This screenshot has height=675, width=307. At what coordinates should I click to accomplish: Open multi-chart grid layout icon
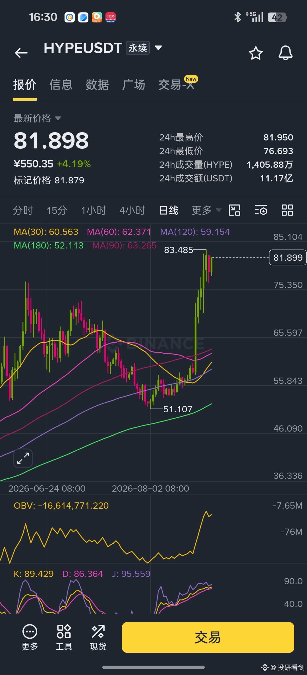pyautogui.click(x=287, y=210)
